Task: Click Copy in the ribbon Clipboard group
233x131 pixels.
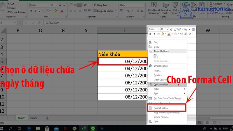Action: 11,8
